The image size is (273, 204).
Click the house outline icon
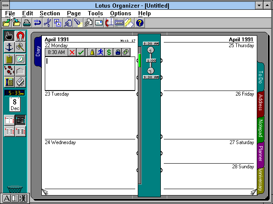point(20,71)
